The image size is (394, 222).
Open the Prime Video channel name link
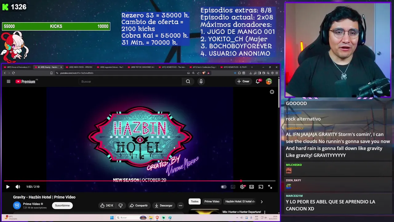(31, 204)
